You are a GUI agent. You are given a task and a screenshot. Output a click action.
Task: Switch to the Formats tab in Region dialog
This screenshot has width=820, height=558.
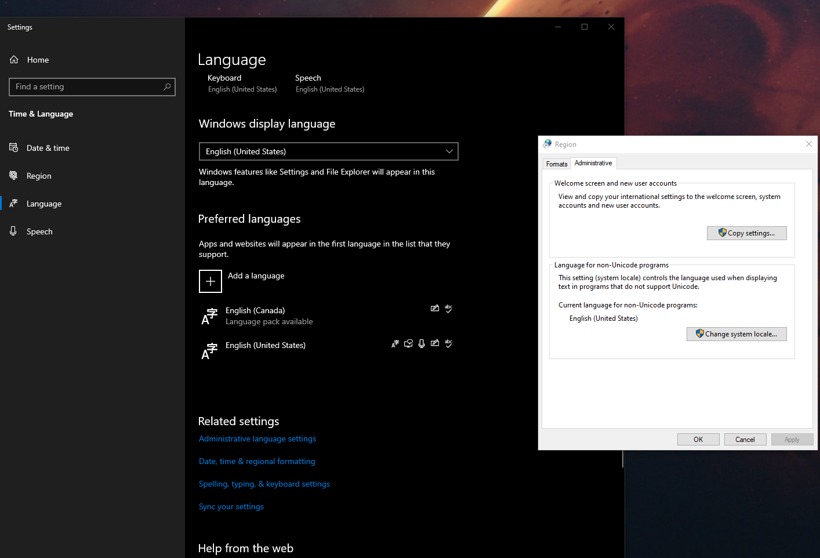point(557,164)
